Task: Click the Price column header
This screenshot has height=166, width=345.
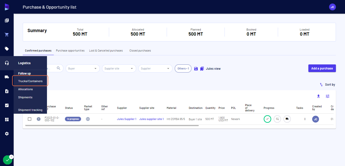Action: coord(221,108)
